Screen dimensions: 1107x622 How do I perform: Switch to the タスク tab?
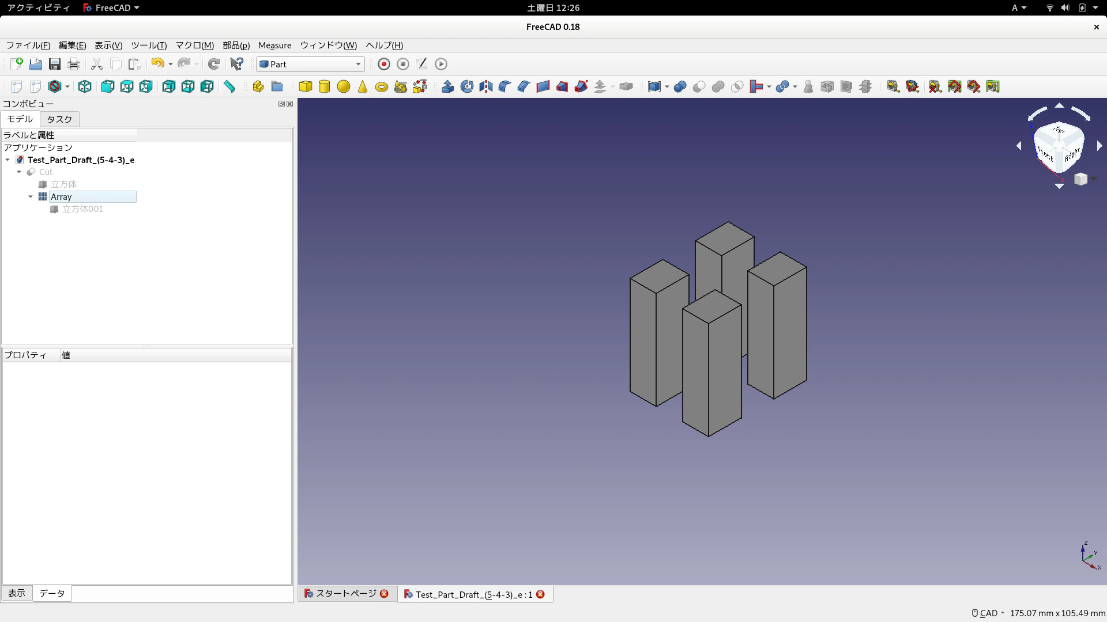click(59, 119)
